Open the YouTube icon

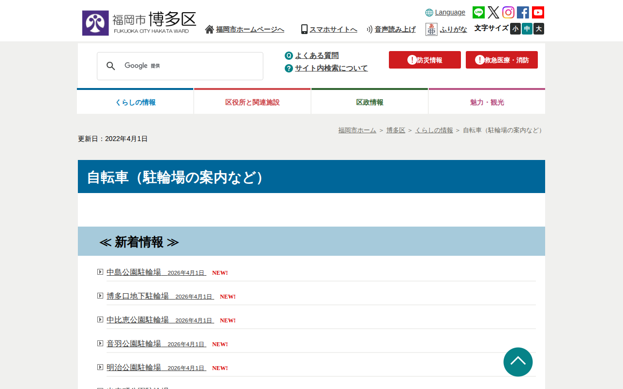pyautogui.click(x=538, y=13)
